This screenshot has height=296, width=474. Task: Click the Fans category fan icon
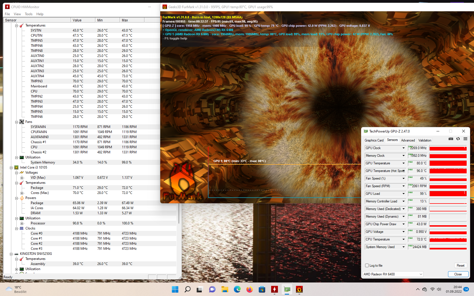coord(22,122)
